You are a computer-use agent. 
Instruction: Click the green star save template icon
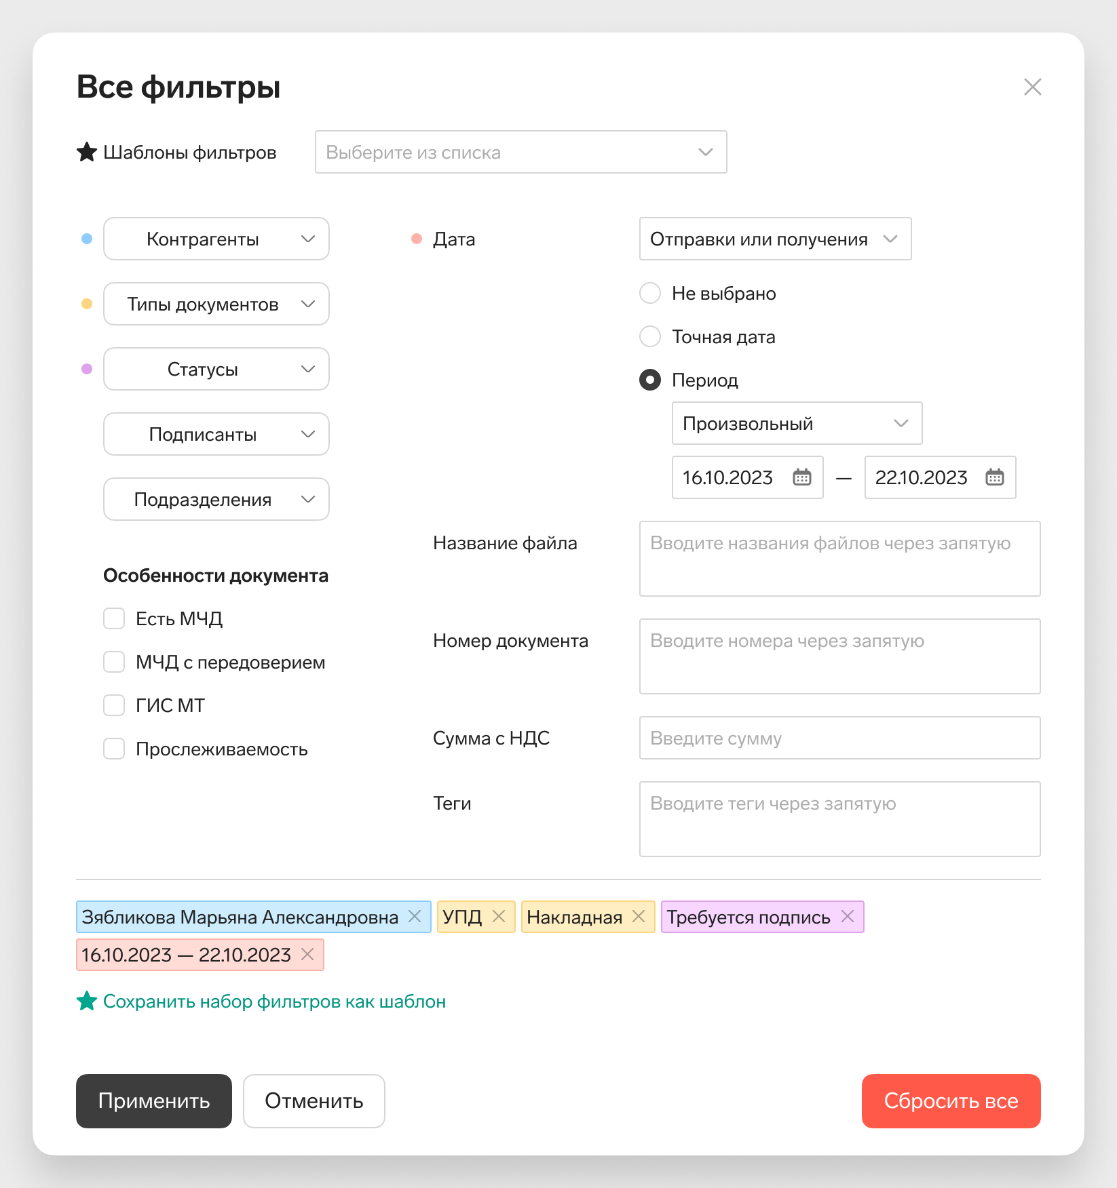pyautogui.click(x=87, y=1001)
